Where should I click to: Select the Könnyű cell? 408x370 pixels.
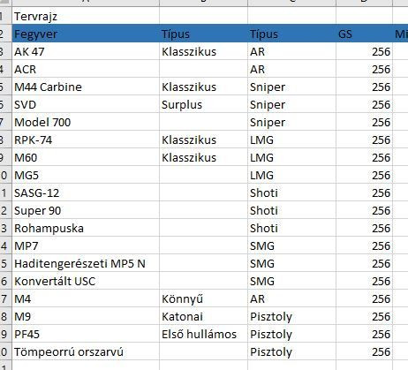(x=203, y=298)
